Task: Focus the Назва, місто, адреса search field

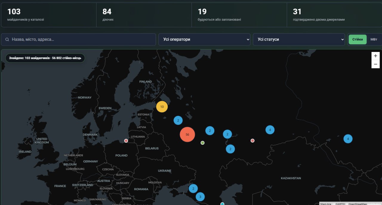Action: 78,39
